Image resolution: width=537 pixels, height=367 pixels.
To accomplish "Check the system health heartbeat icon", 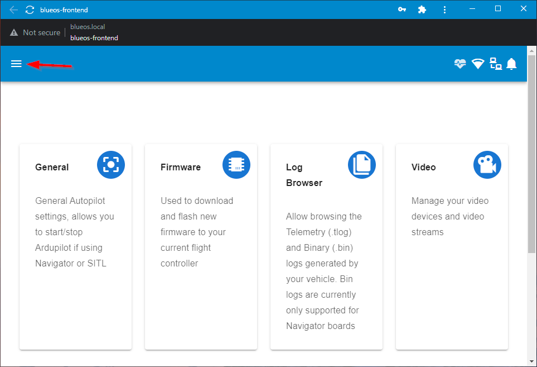I will click(460, 64).
